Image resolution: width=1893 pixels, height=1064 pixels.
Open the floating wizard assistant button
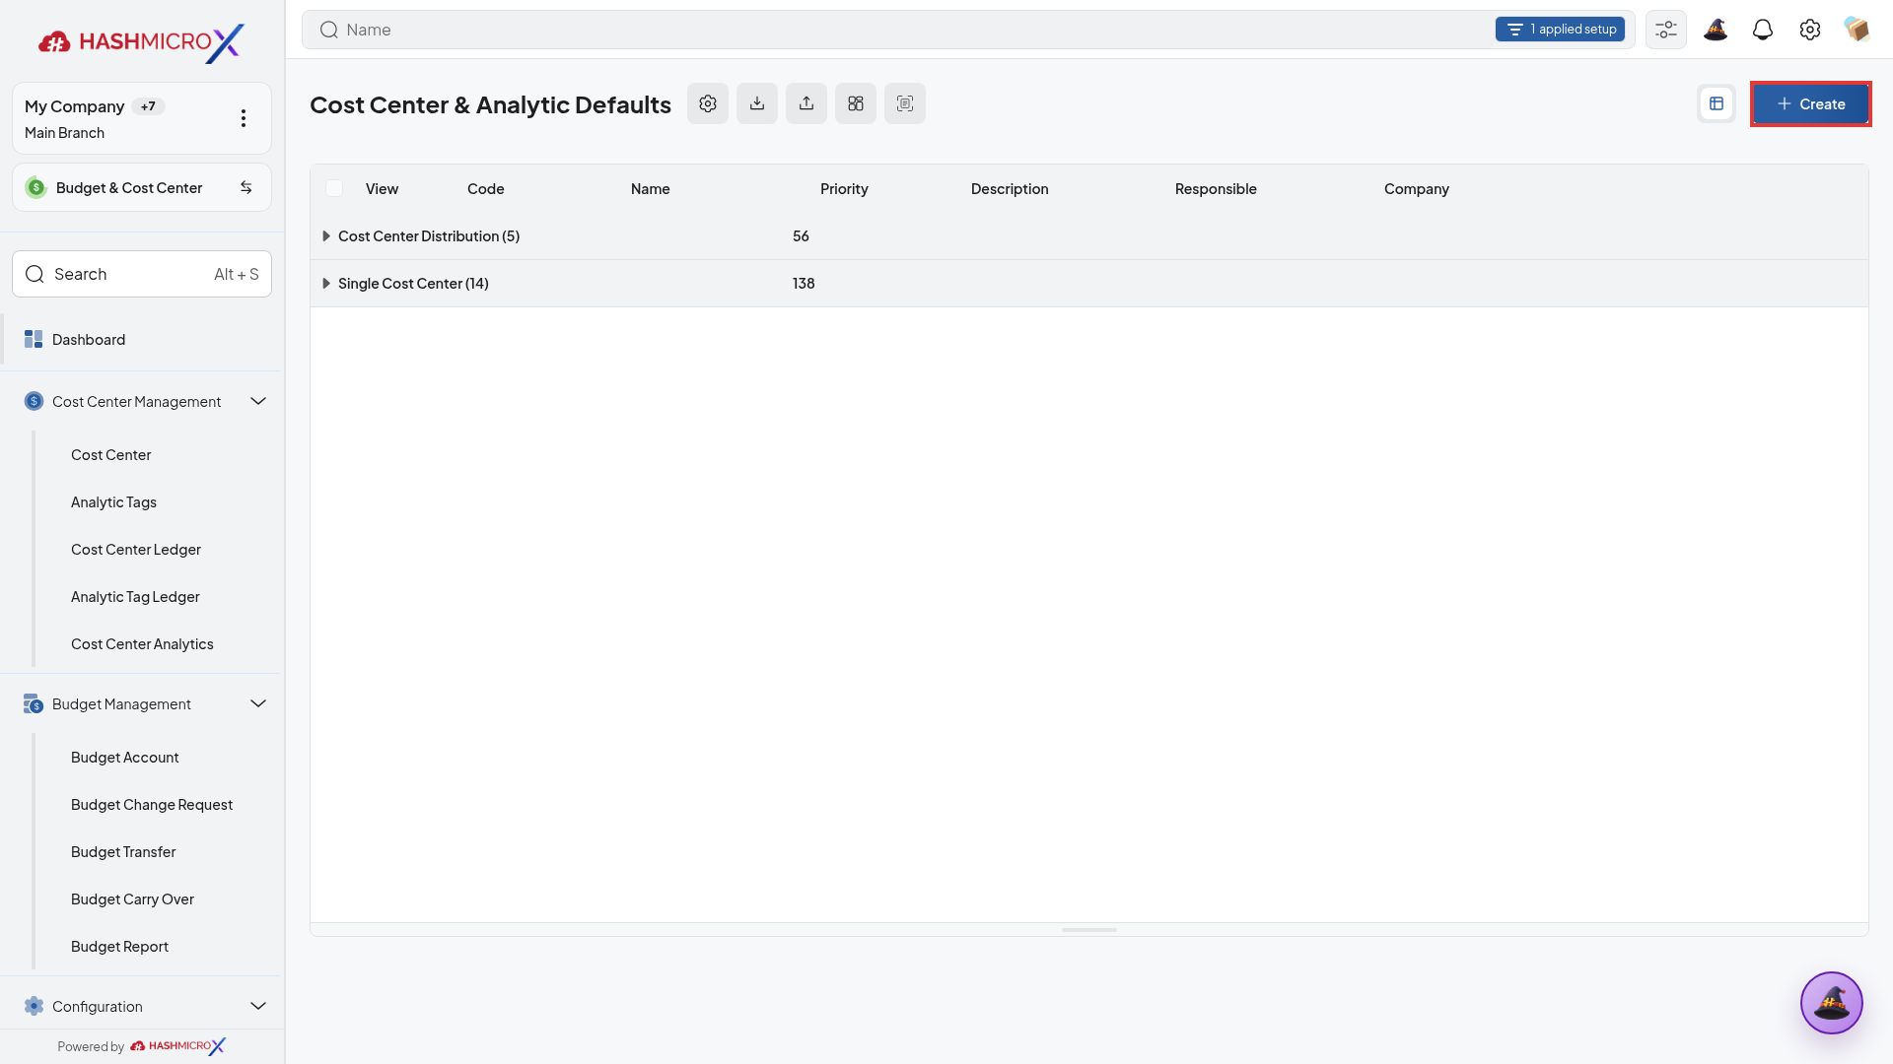click(x=1832, y=1003)
